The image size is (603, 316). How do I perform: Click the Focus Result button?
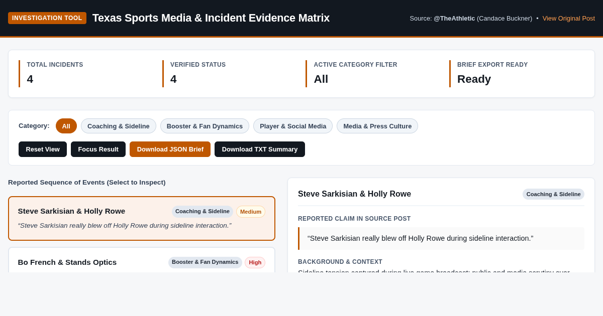point(98,149)
